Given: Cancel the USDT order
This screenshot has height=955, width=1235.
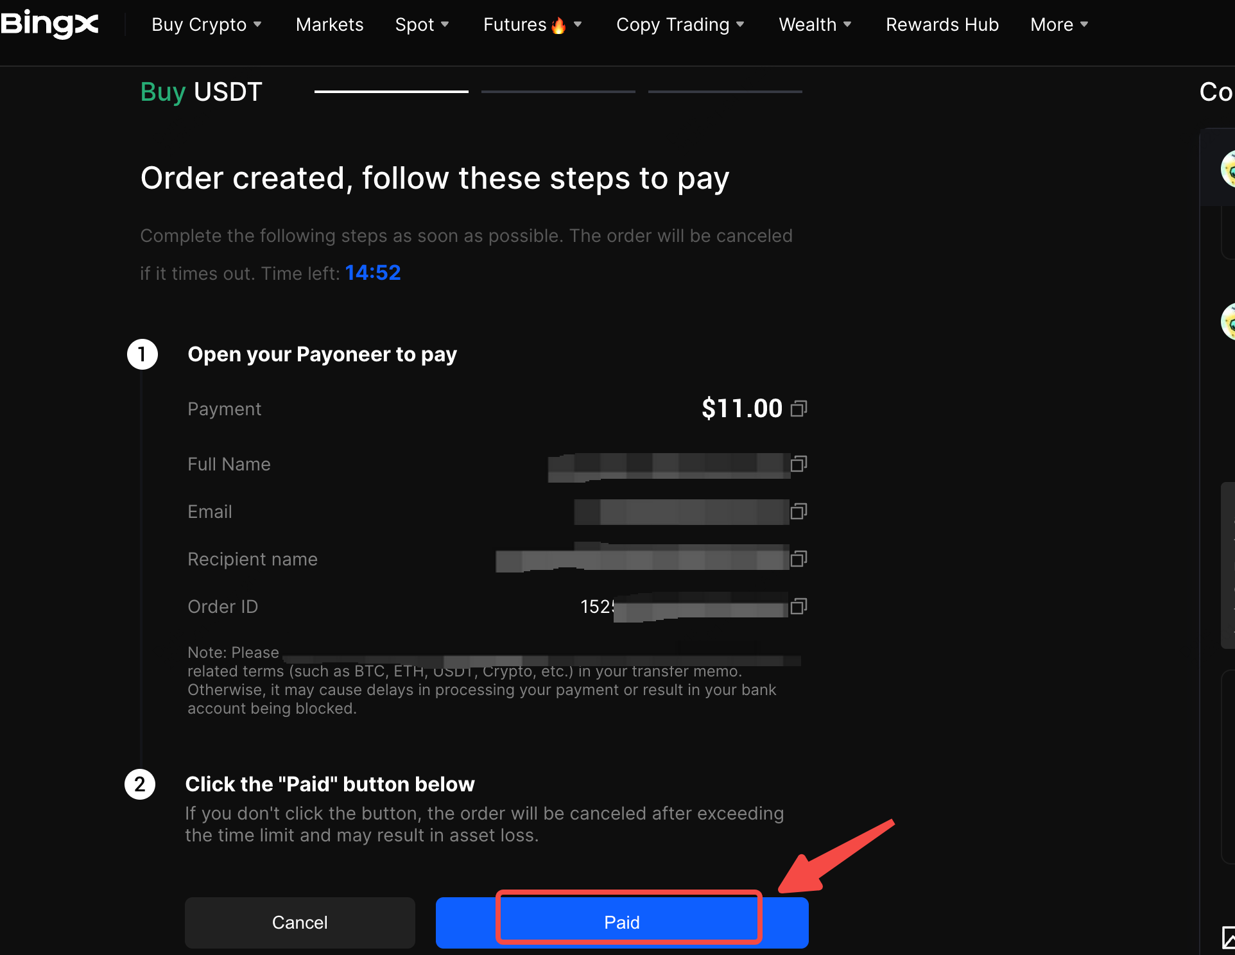Looking at the screenshot, I should tap(299, 922).
